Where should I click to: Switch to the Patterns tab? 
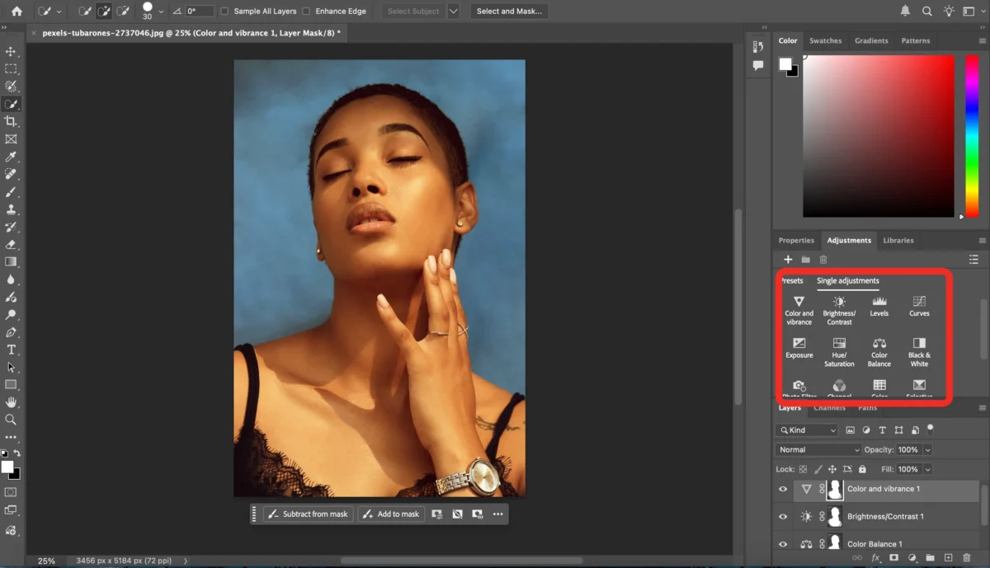(915, 40)
